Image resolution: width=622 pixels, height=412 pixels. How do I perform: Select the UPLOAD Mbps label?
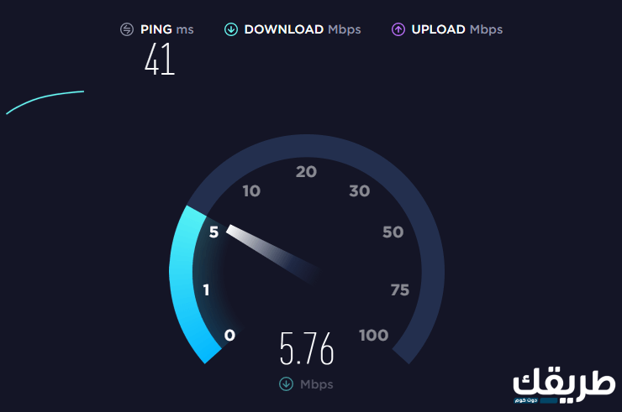pyautogui.click(x=457, y=29)
